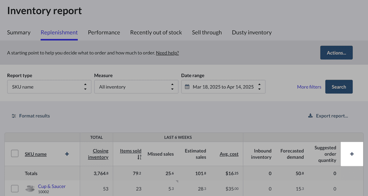Check the Cup & Saucer row checkbox
Screen dimensions: 368x196
[15, 189]
